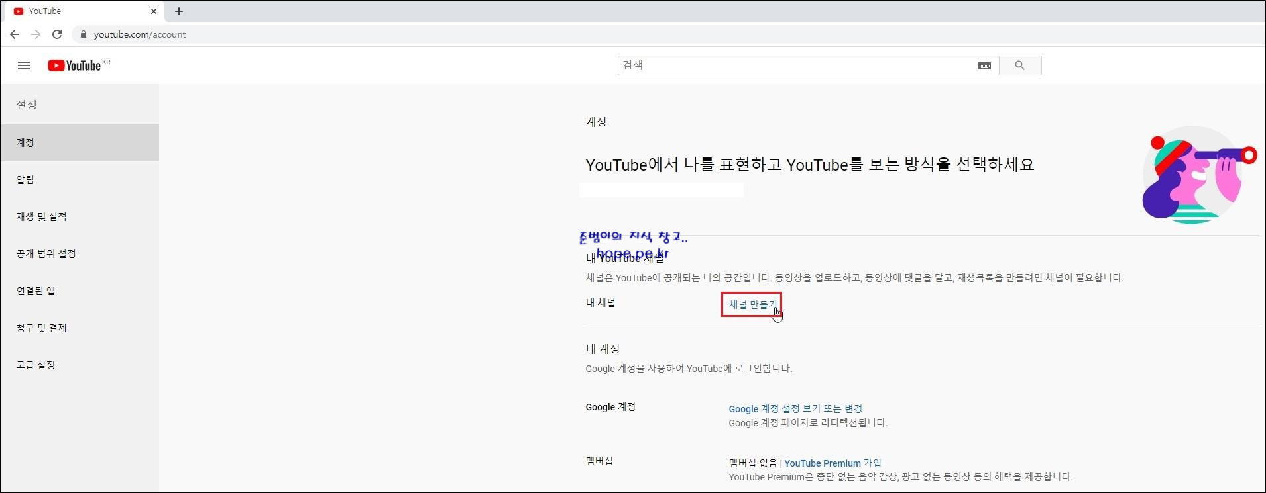Screen dimensions: 1266x493
Task: Go back with the browser arrow
Action: click(x=15, y=34)
